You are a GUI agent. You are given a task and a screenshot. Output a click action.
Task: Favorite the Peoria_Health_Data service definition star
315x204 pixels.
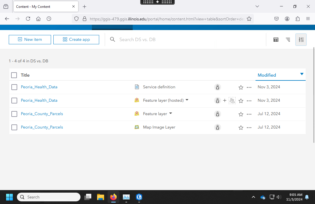click(241, 87)
